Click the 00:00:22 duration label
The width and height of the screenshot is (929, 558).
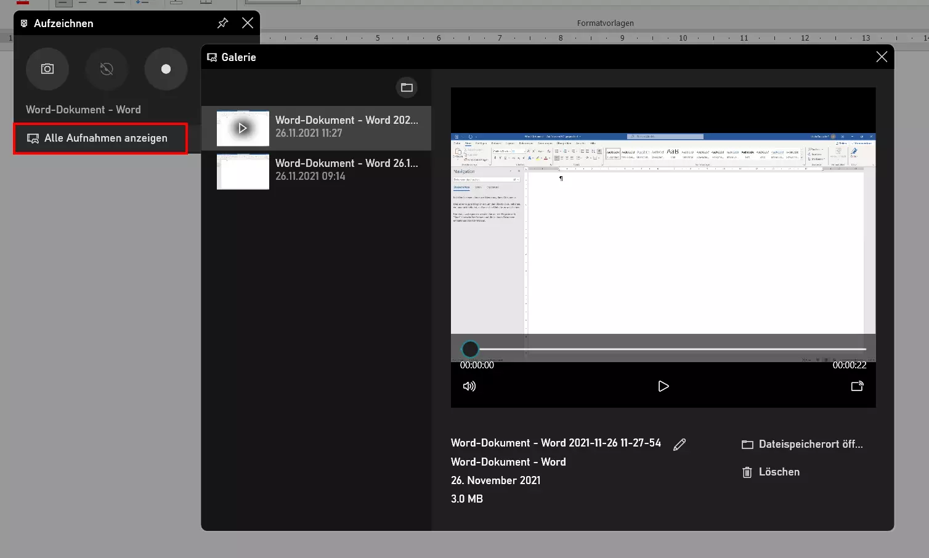click(x=850, y=365)
